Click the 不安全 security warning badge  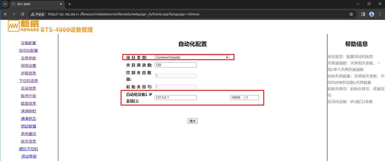[x=37, y=14]
